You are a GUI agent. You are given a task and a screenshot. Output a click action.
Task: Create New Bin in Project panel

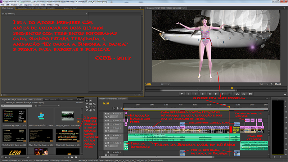tap(72, 157)
